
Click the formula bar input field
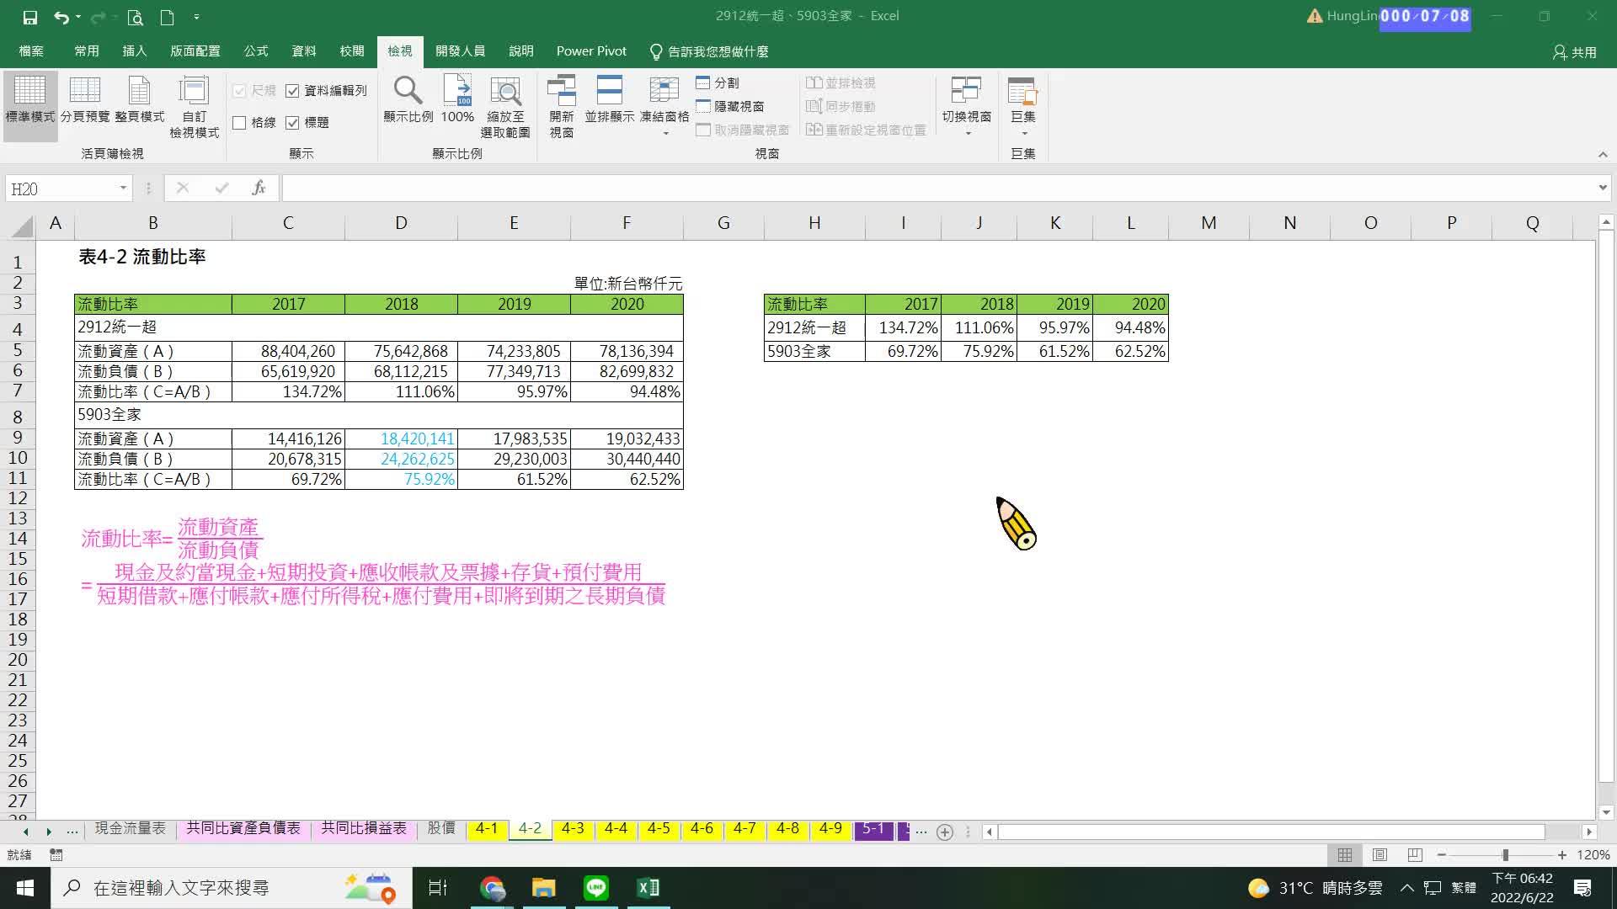(x=939, y=189)
